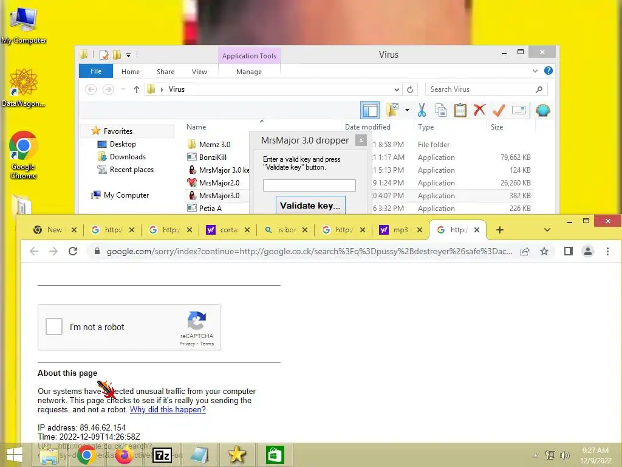This screenshot has height=467, width=622.
Task: Expand the Explorer address bar history dropdown
Action: click(397, 89)
